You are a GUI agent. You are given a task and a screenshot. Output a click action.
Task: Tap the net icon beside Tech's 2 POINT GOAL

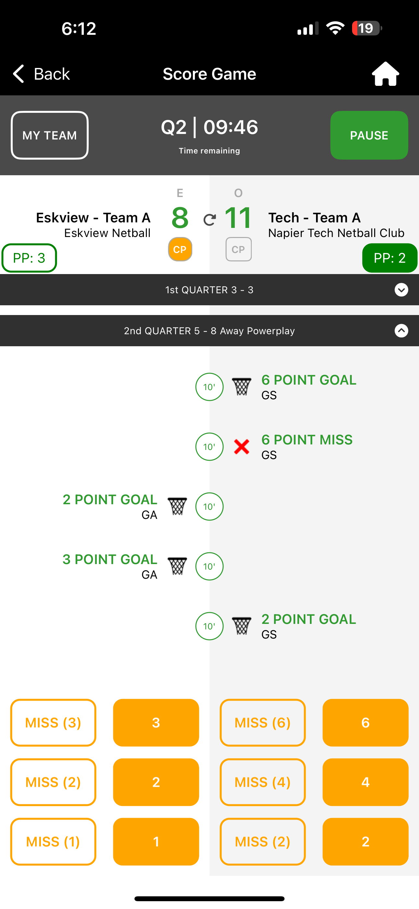(242, 626)
